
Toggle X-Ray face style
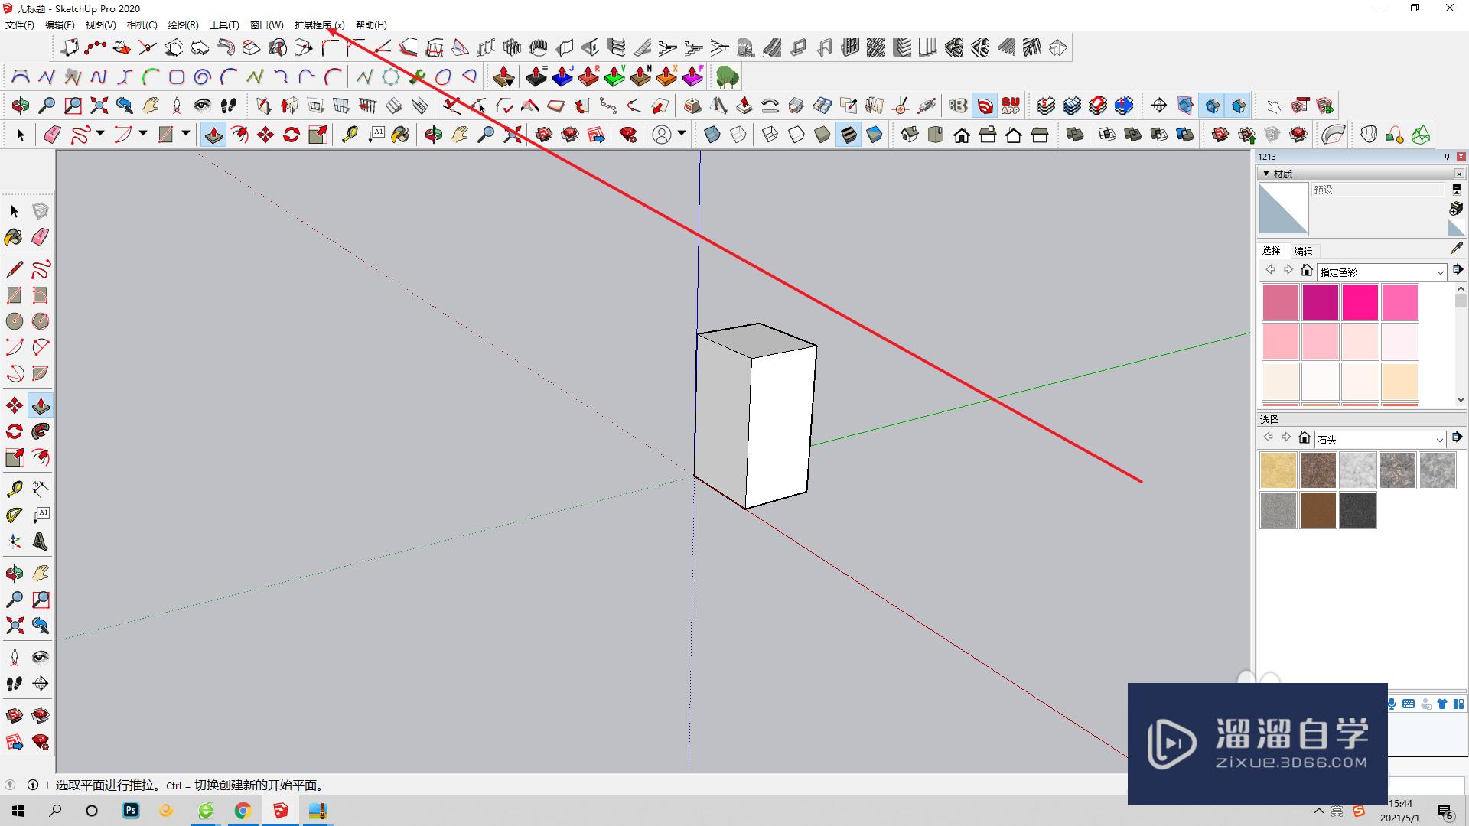712,135
